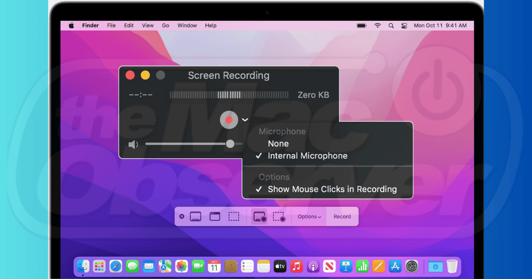Screen dimensions: 532x279
Task: Open the Music app in Dock
Action: 296,266
